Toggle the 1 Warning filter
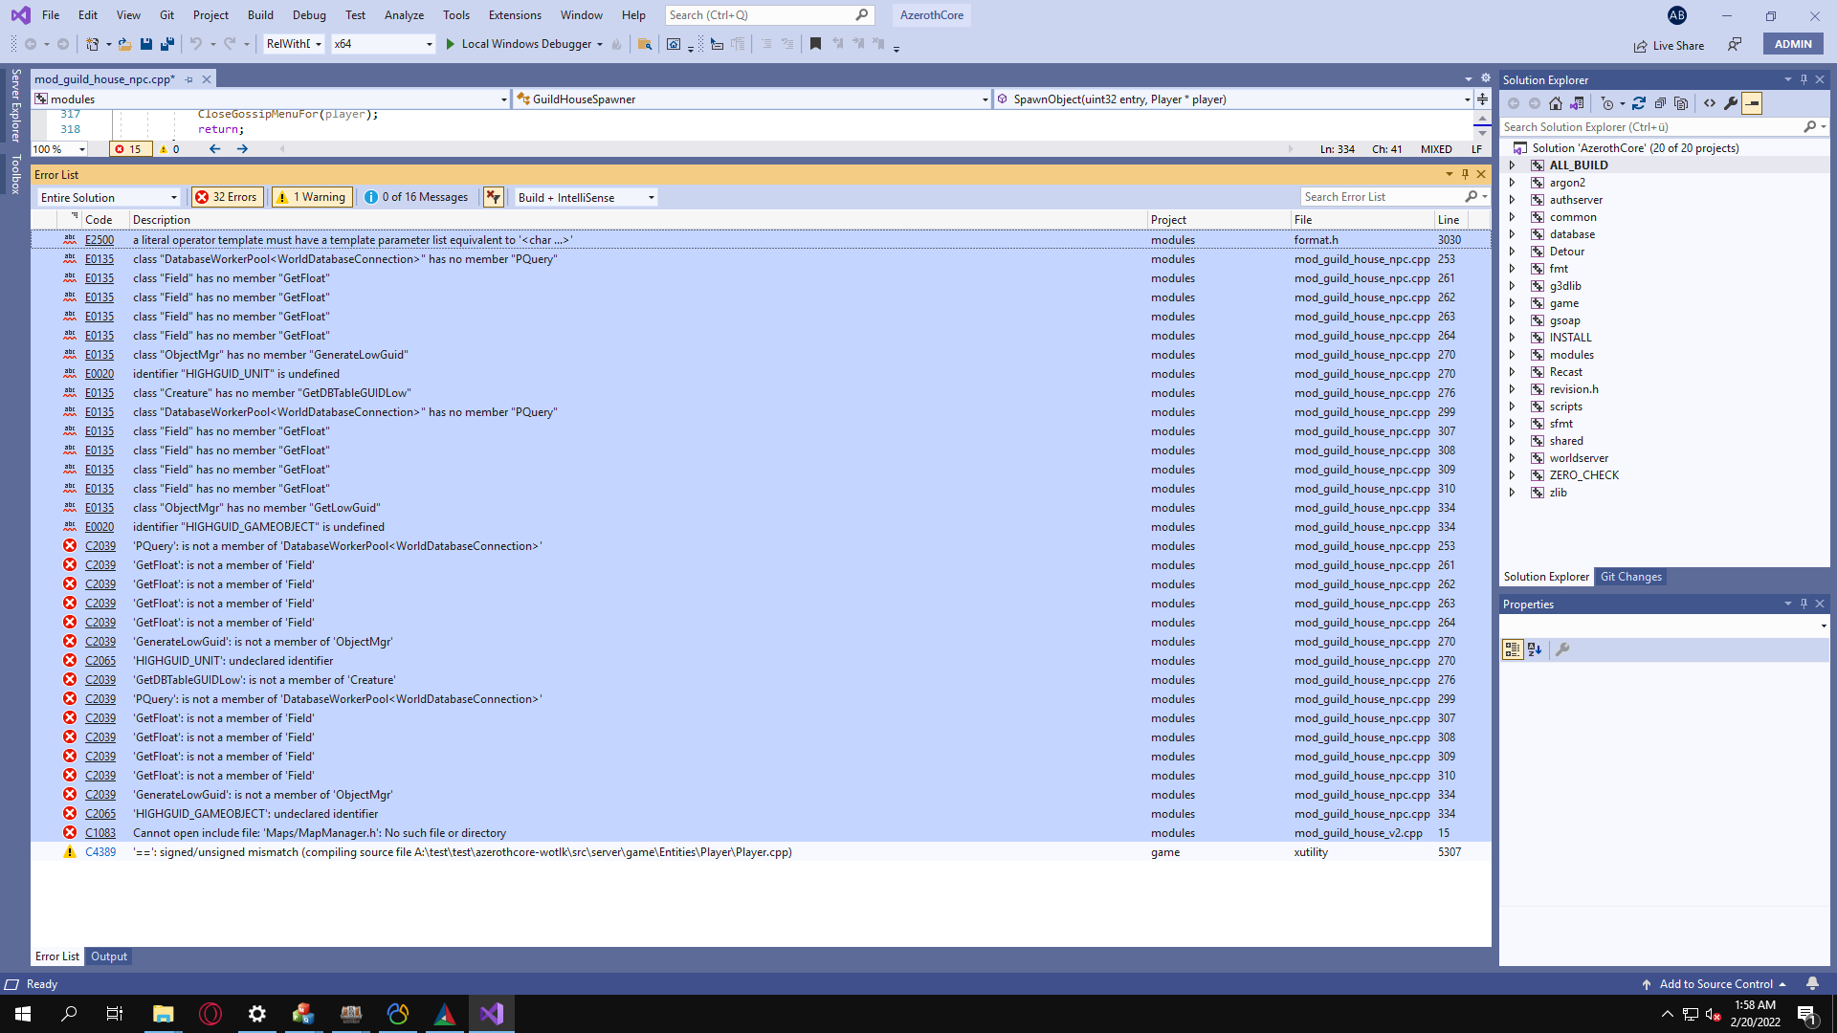 312,197
